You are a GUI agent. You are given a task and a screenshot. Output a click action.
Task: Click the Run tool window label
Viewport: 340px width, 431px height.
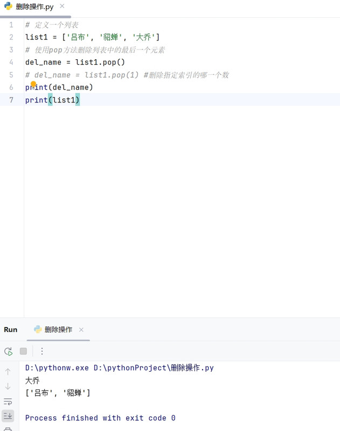tap(10, 330)
